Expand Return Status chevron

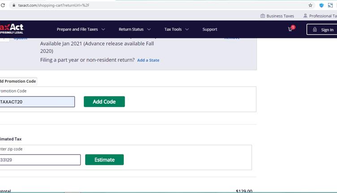click(x=149, y=29)
